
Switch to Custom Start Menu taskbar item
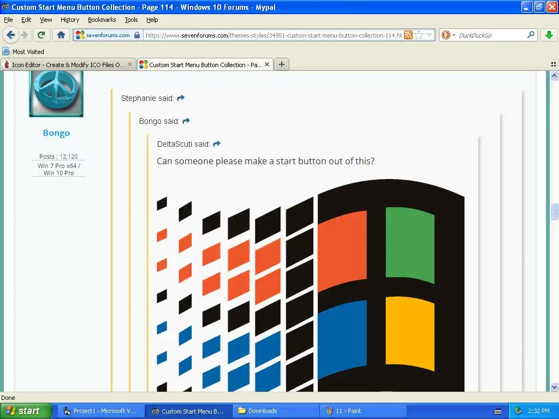[x=188, y=411]
